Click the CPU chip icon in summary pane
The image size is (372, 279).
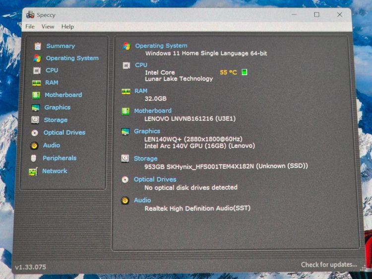pyautogui.click(x=126, y=66)
